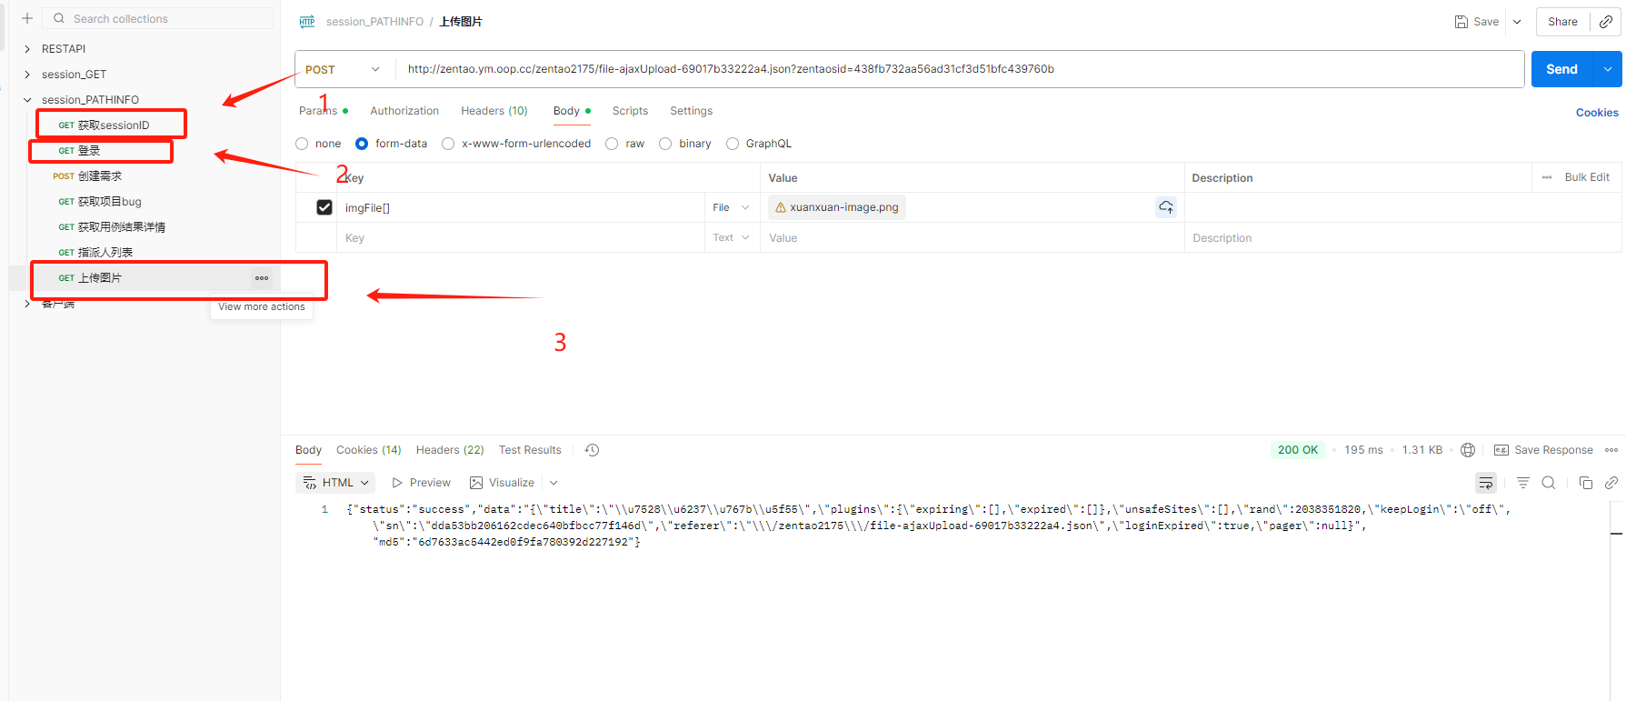This screenshot has height=701, width=1626.
Task: Expand the Visualize options chevron
Action: [x=554, y=483]
